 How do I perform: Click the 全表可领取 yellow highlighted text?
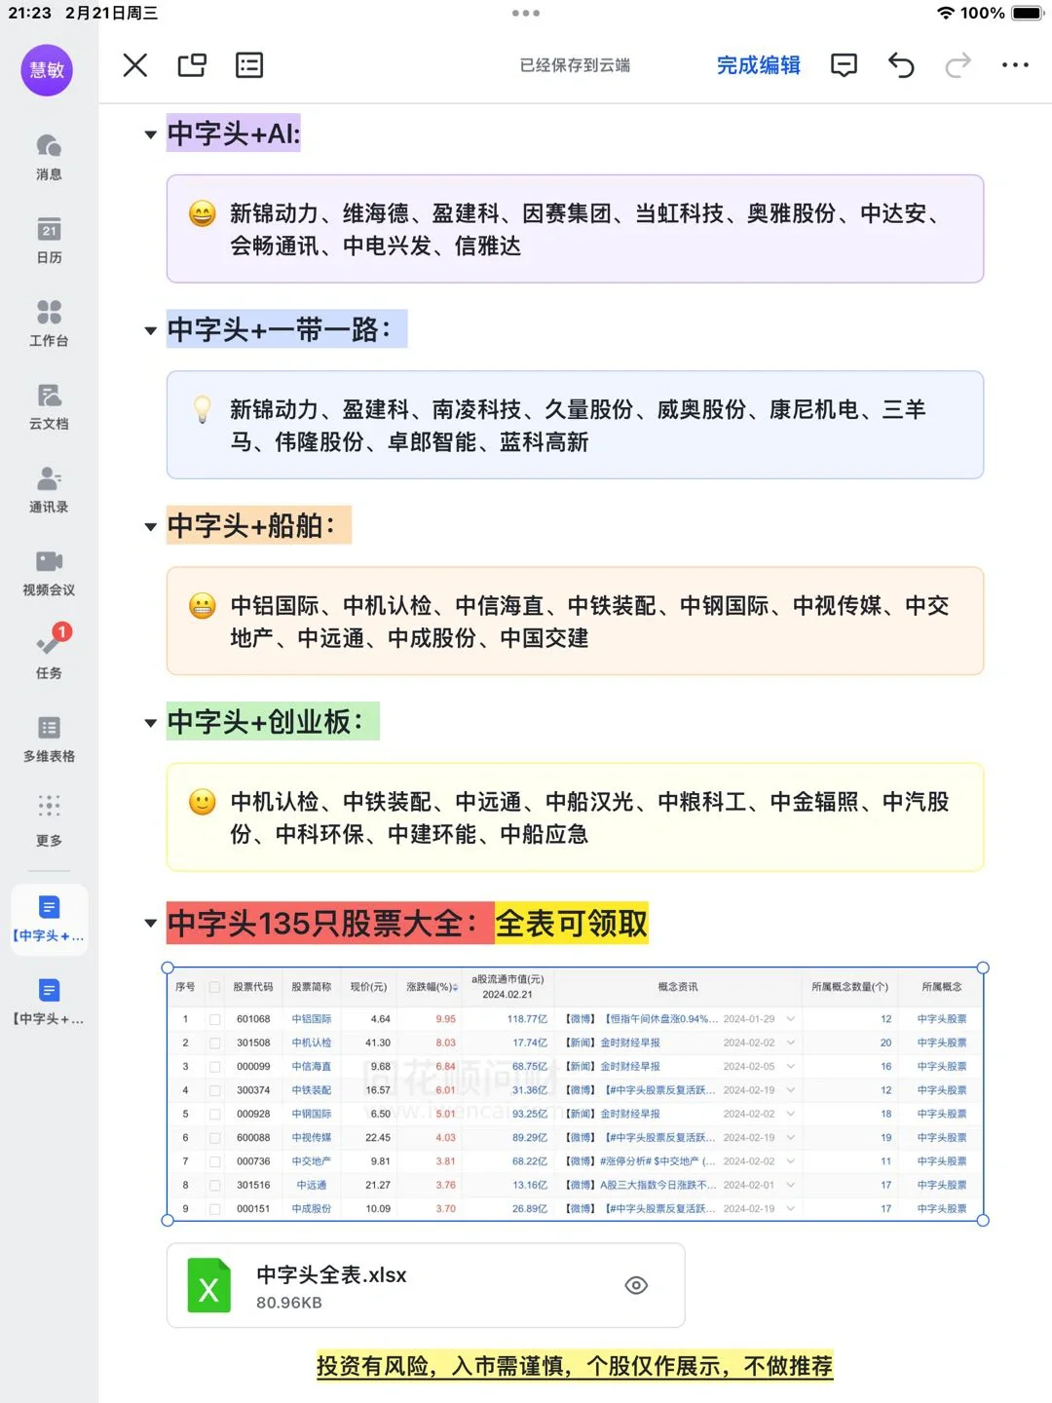pyautogui.click(x=572, y=924)
